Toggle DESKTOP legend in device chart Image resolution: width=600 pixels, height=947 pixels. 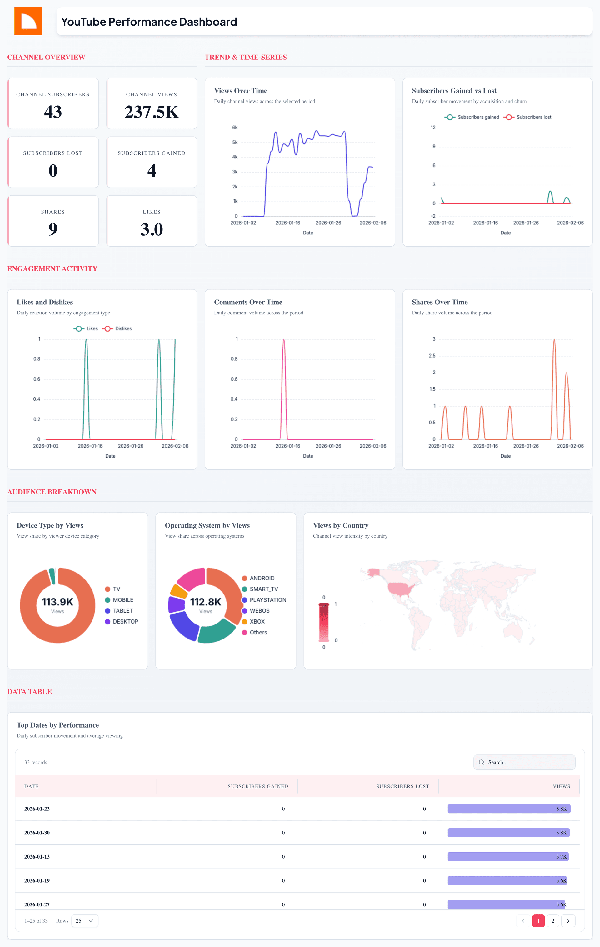pyautogui.click(x=122, y=621)
